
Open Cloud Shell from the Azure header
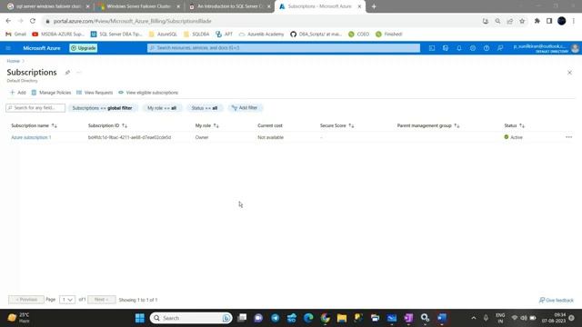tap(432, 48)
